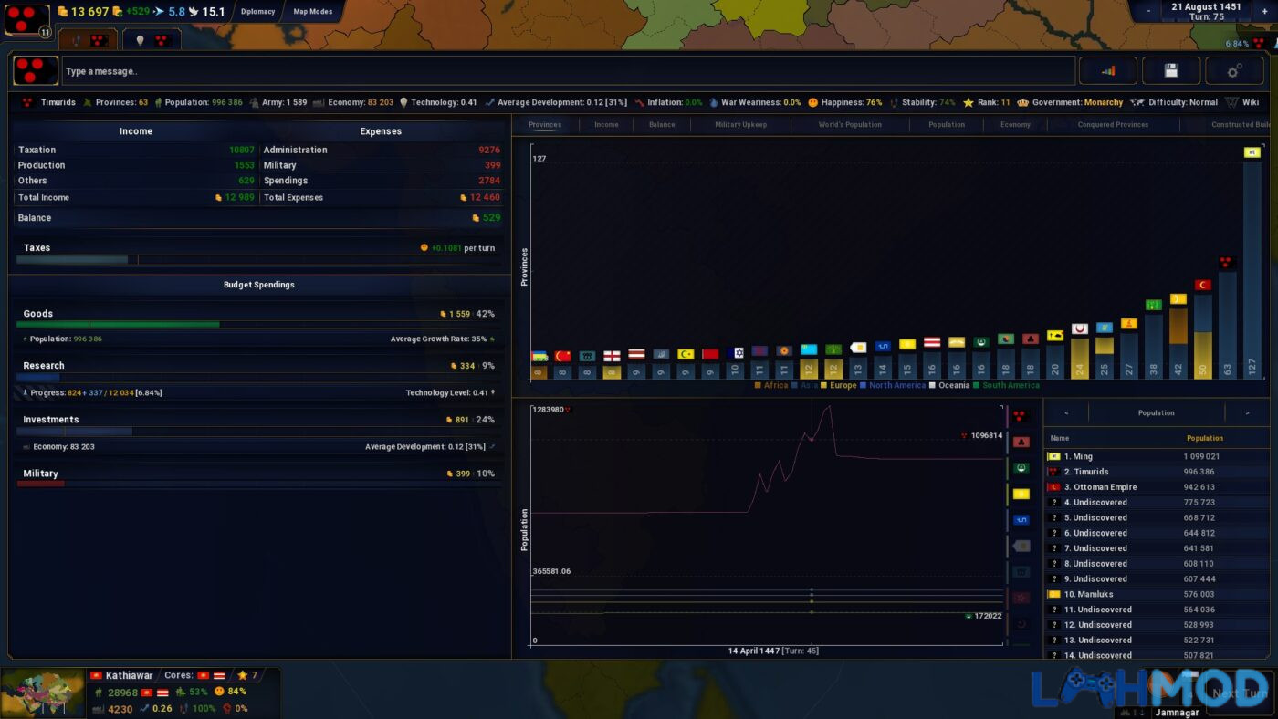
Task: Click the Happiness smiley icon in the stats bar
Action: pos(814,102)
